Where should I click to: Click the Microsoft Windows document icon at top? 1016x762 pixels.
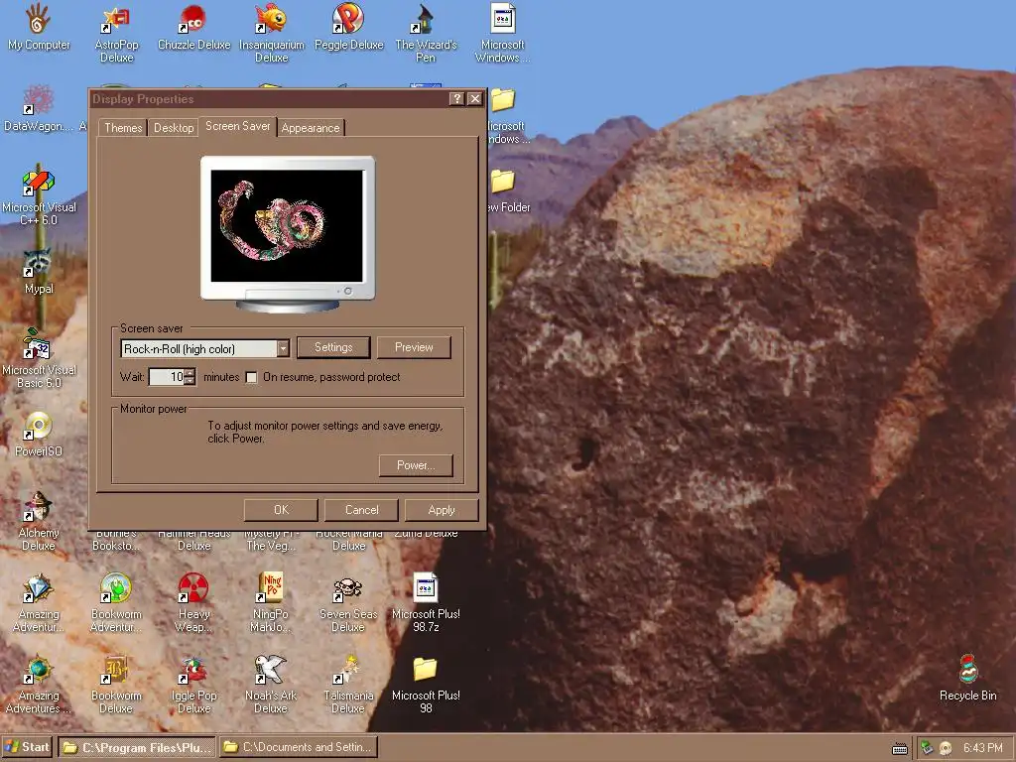click(503, 18)
